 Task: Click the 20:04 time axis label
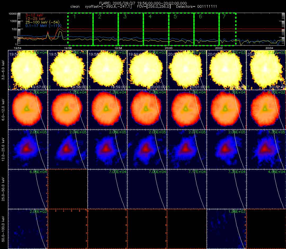click(269, 48)
